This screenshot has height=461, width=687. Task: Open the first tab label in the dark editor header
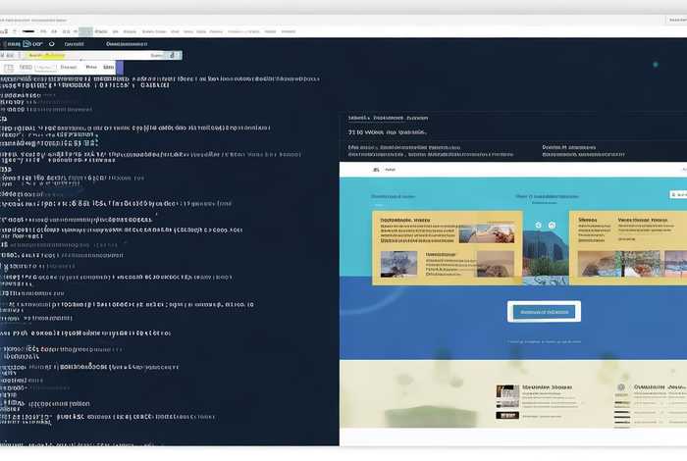click(x=74, y=43)
